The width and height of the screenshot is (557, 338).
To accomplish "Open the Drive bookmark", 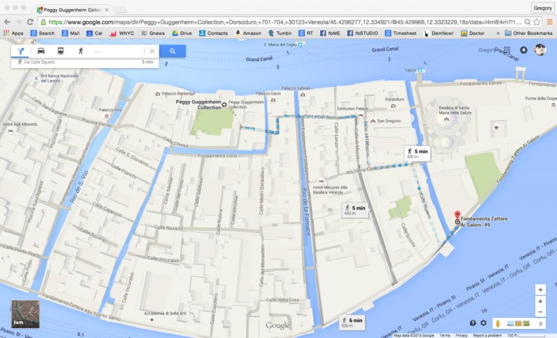I will 182,33.
